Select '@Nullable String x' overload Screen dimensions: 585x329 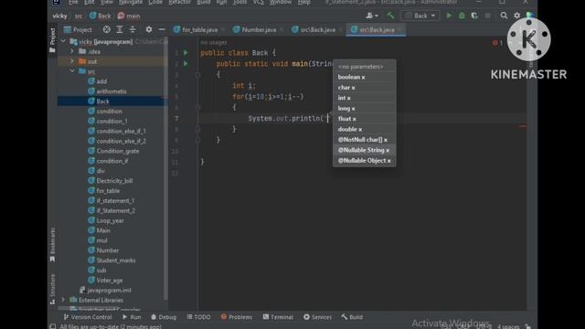[x=364, y=150]
